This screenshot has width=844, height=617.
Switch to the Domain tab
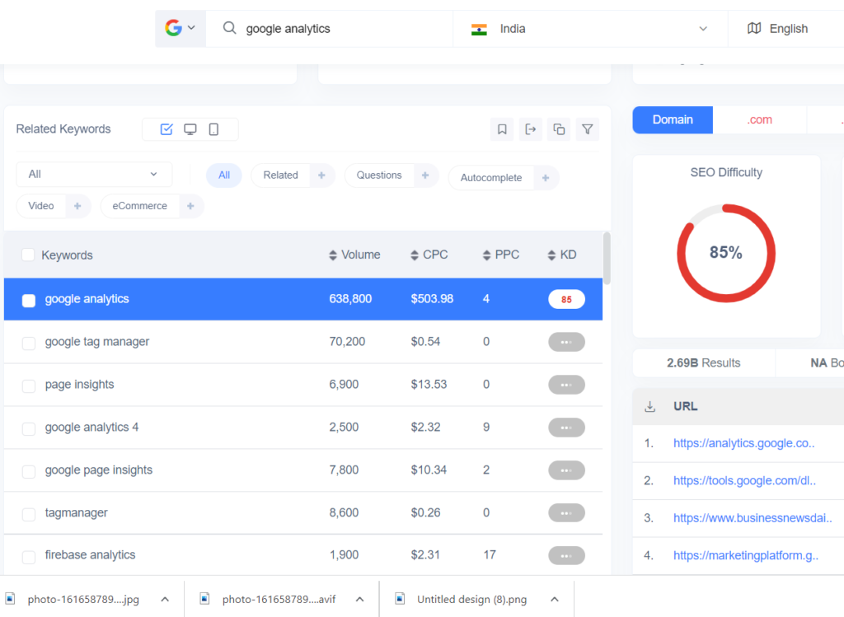pos(673,119)
